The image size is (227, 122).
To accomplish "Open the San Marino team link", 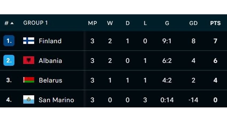I will click(56, 100).
